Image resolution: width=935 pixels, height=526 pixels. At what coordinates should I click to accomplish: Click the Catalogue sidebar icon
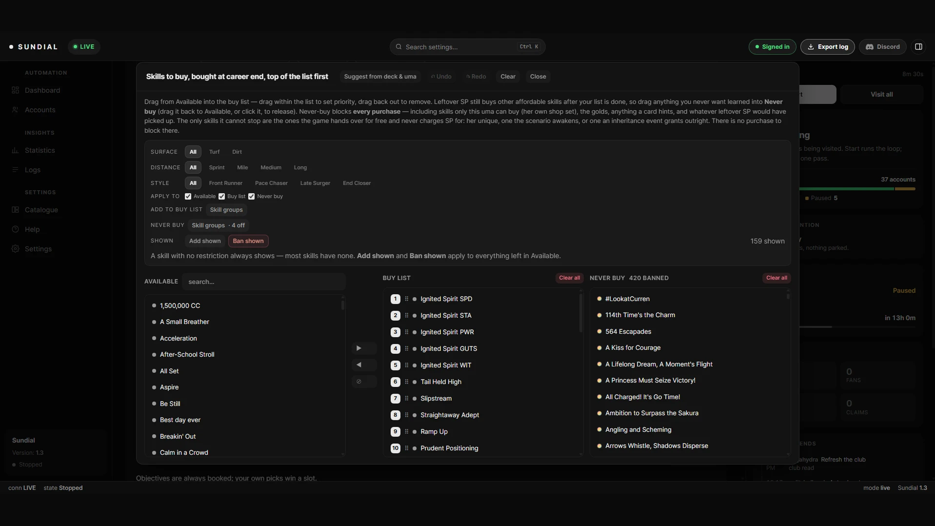coord(15,210)
